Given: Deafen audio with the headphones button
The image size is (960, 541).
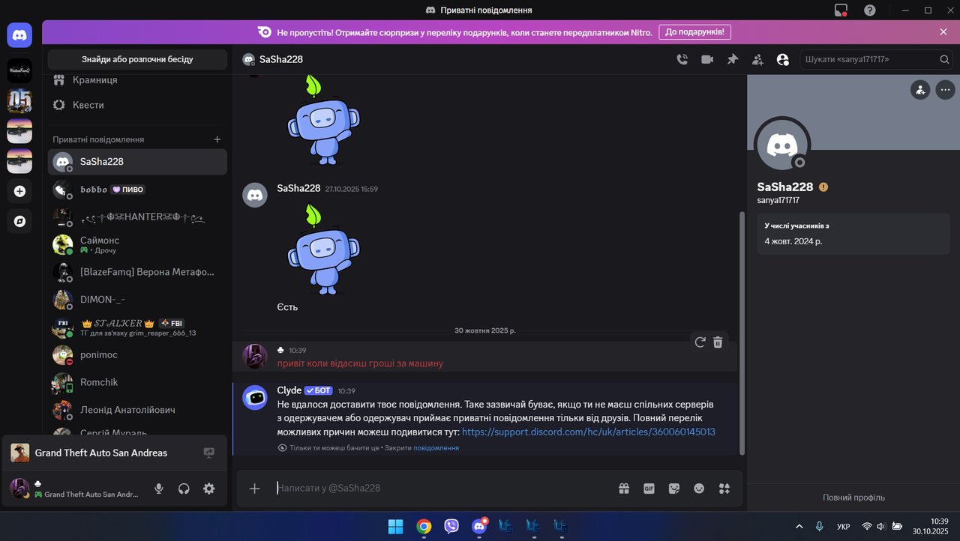Looking at the screenshot, I should pos(184,489).
